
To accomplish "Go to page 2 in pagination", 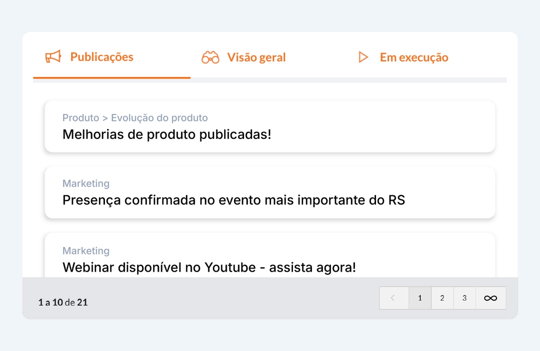I will click(442, 298).
